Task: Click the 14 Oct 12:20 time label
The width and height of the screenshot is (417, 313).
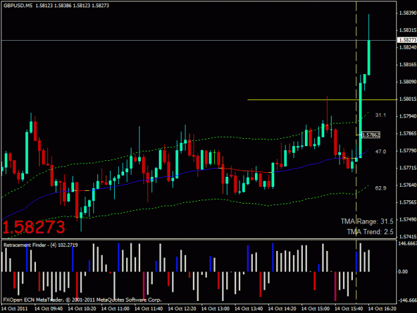Action: click(182, 309)
